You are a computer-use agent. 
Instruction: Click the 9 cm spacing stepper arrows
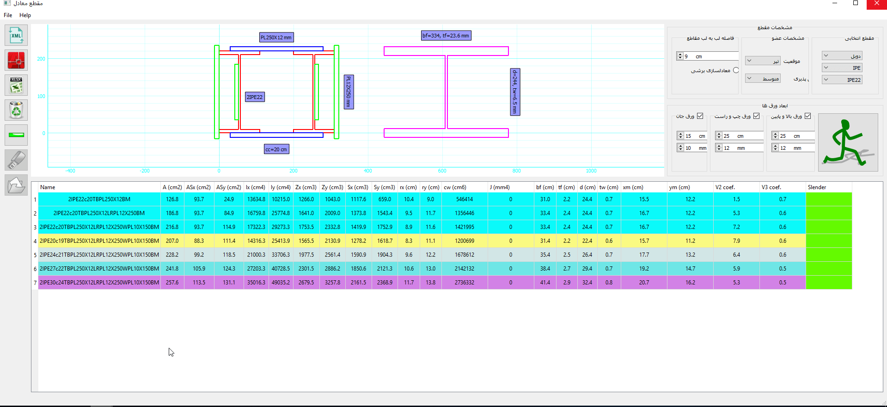tap(680, 56)
